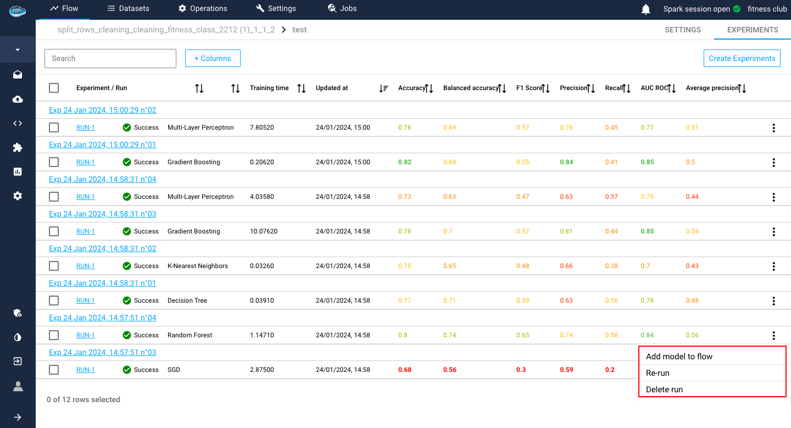Click the user profile sidebar icon
The height and width of the screenshot is (428, 791).
coord(18,386)
